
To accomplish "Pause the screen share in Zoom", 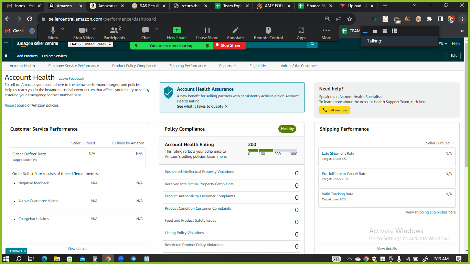I will 207,33.
